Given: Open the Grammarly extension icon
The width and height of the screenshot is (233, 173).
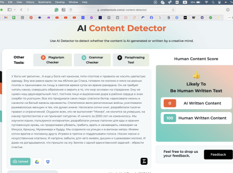Looking at the screenshot, I should pyautogui.click(x=56, y=10).
